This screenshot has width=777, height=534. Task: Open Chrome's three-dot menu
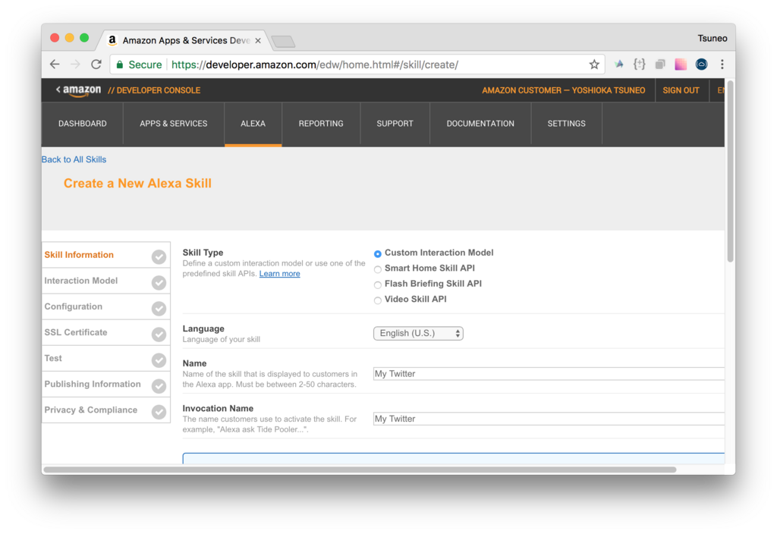[722, 64]
